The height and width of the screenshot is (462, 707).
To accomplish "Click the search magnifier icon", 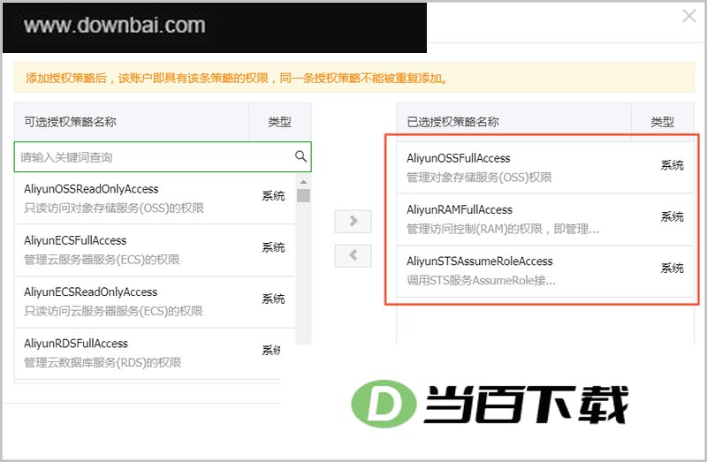I will click(x=300, y=156).
